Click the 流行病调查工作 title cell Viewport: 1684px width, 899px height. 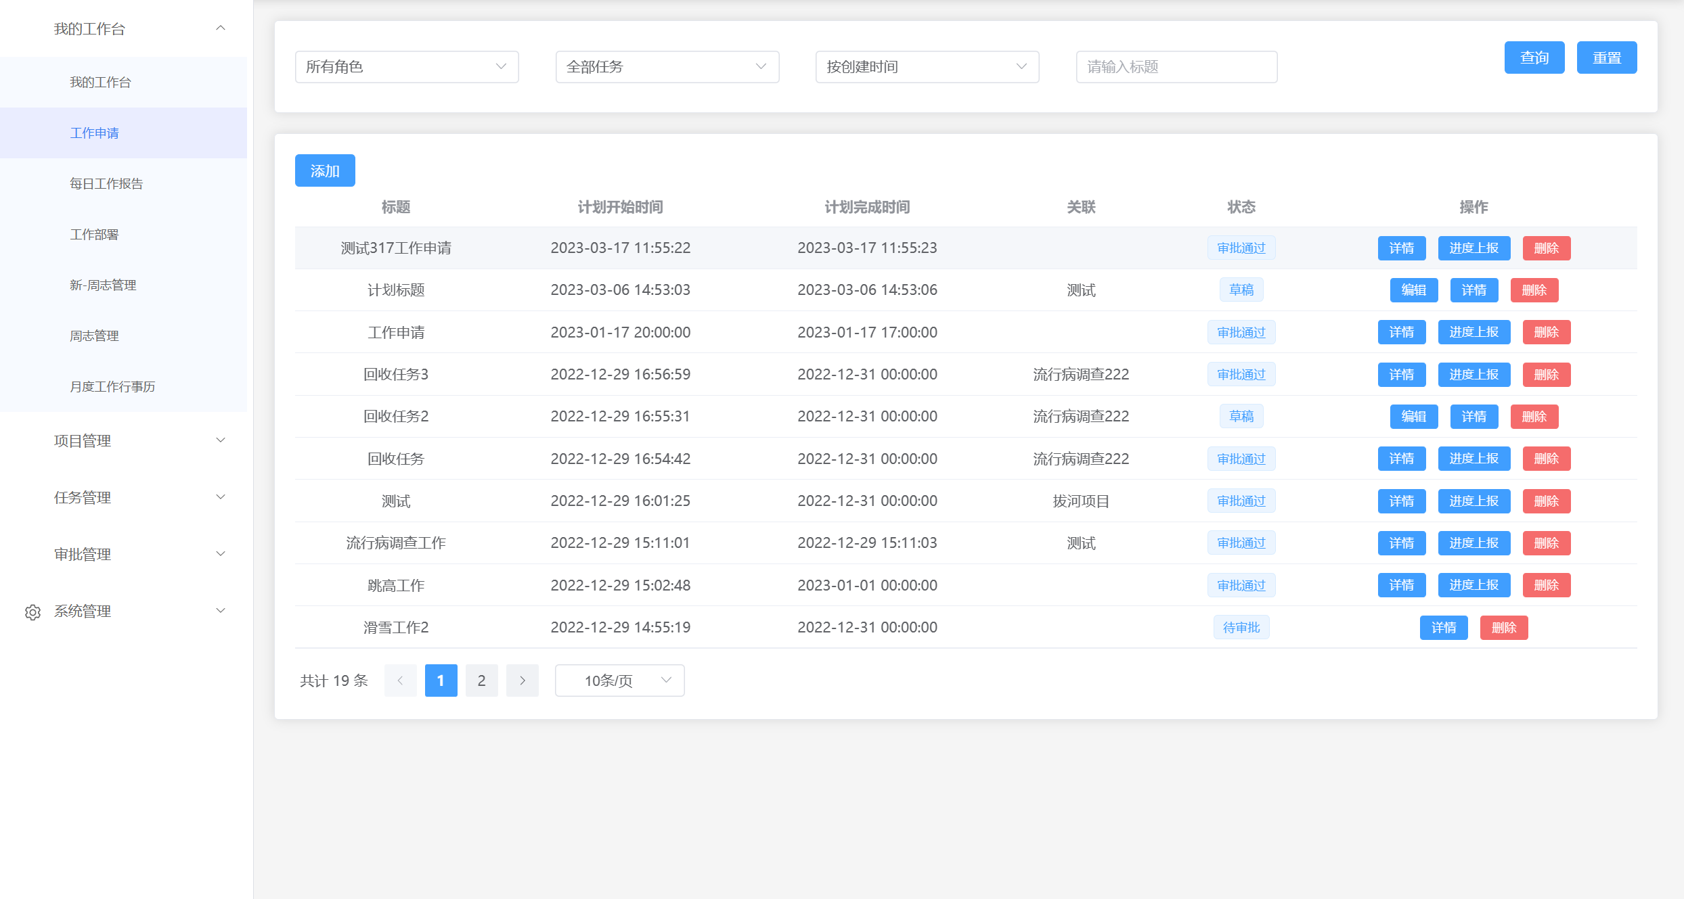pyautogui.click(x=396, y=543)
